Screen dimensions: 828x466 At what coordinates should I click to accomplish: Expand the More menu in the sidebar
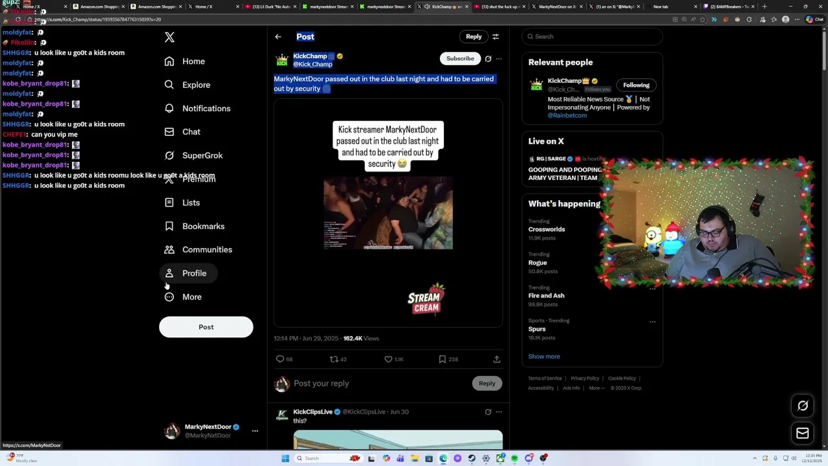[x=184, y=297]
